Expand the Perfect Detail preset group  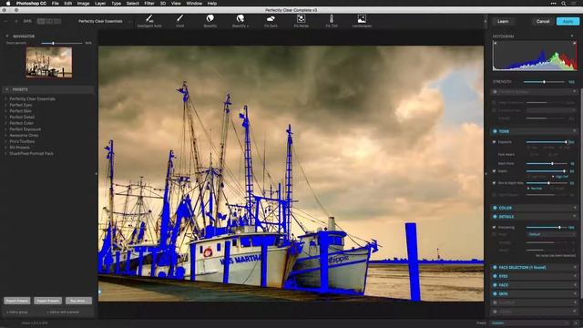[x=5, y=117]
